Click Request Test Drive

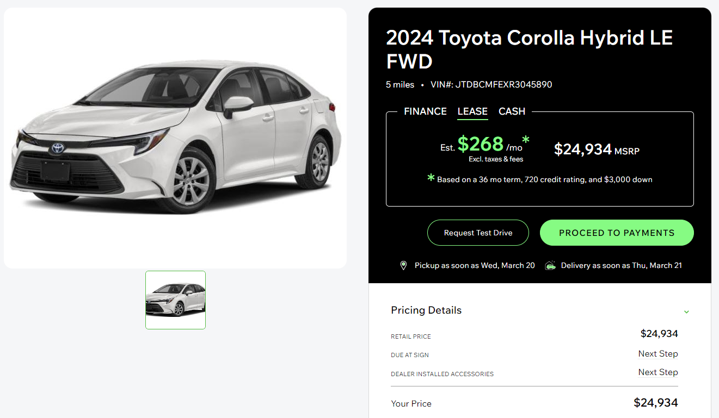tap(478, 232)
